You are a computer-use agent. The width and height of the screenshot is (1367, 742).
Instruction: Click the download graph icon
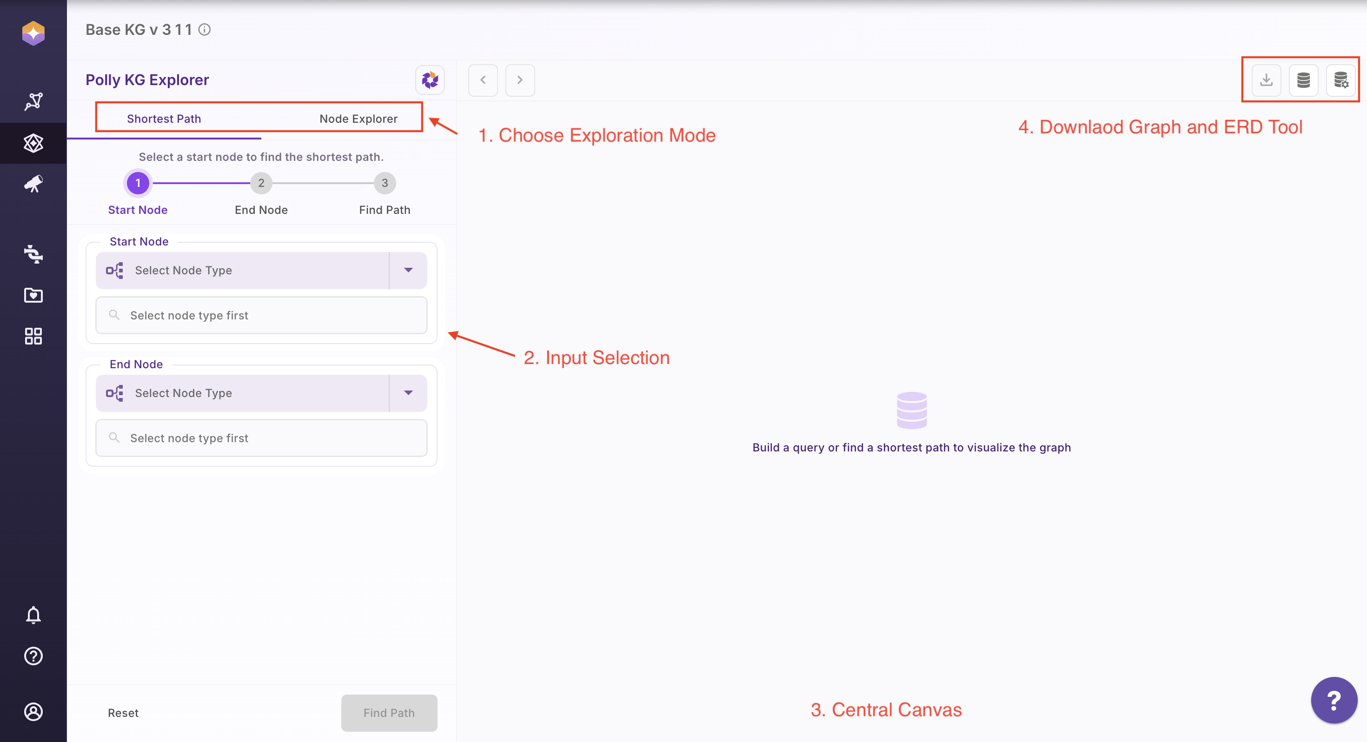coord(1266,80)
